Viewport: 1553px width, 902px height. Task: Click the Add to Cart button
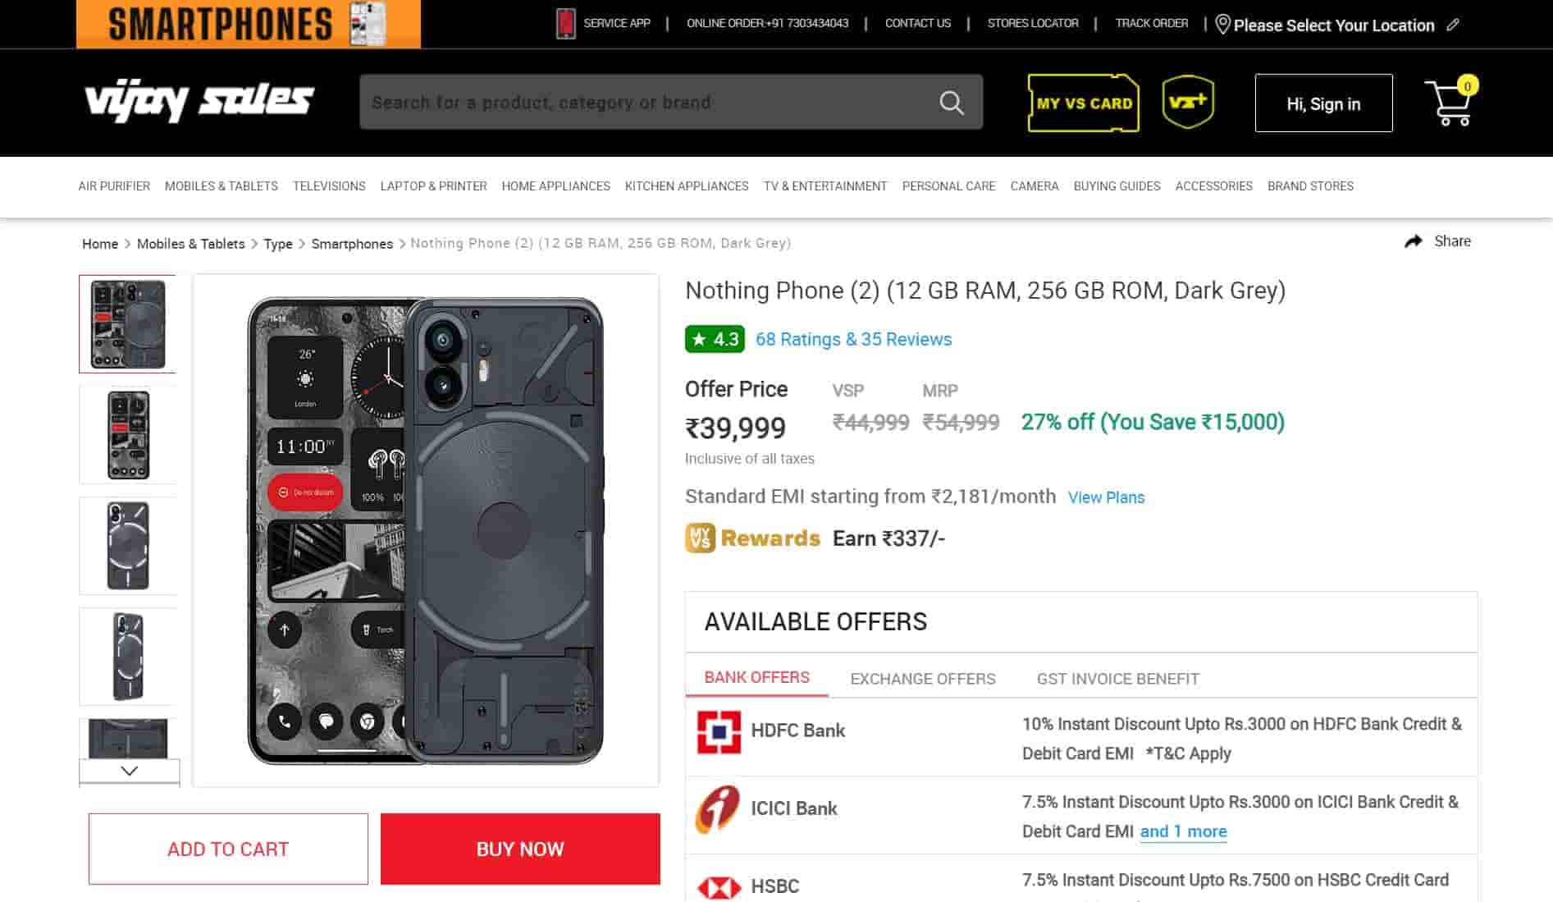pyautogui.click(x=228, y=849)
